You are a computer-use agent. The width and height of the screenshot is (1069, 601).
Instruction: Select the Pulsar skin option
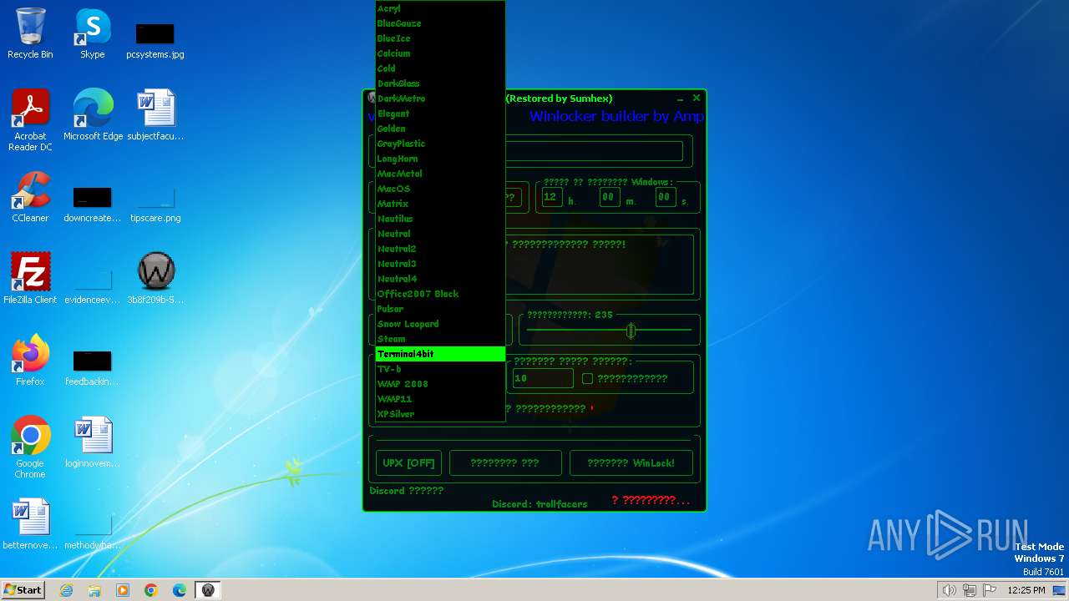tap(440, 309)
